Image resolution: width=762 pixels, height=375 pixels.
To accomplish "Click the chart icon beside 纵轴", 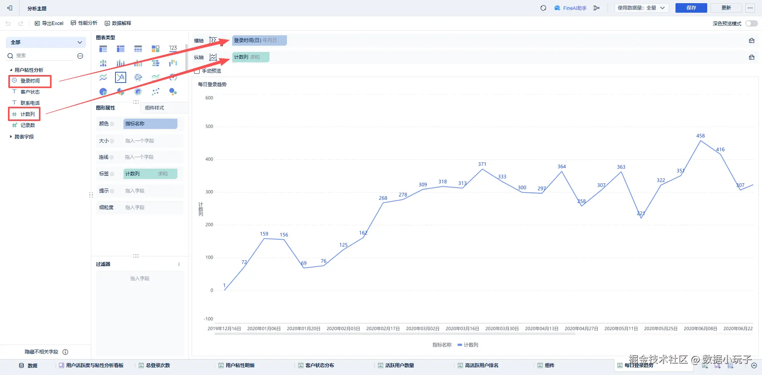I will pos(213,57).
